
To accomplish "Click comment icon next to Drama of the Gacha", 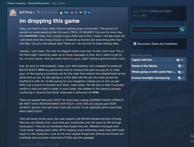I will pos(180,66).
